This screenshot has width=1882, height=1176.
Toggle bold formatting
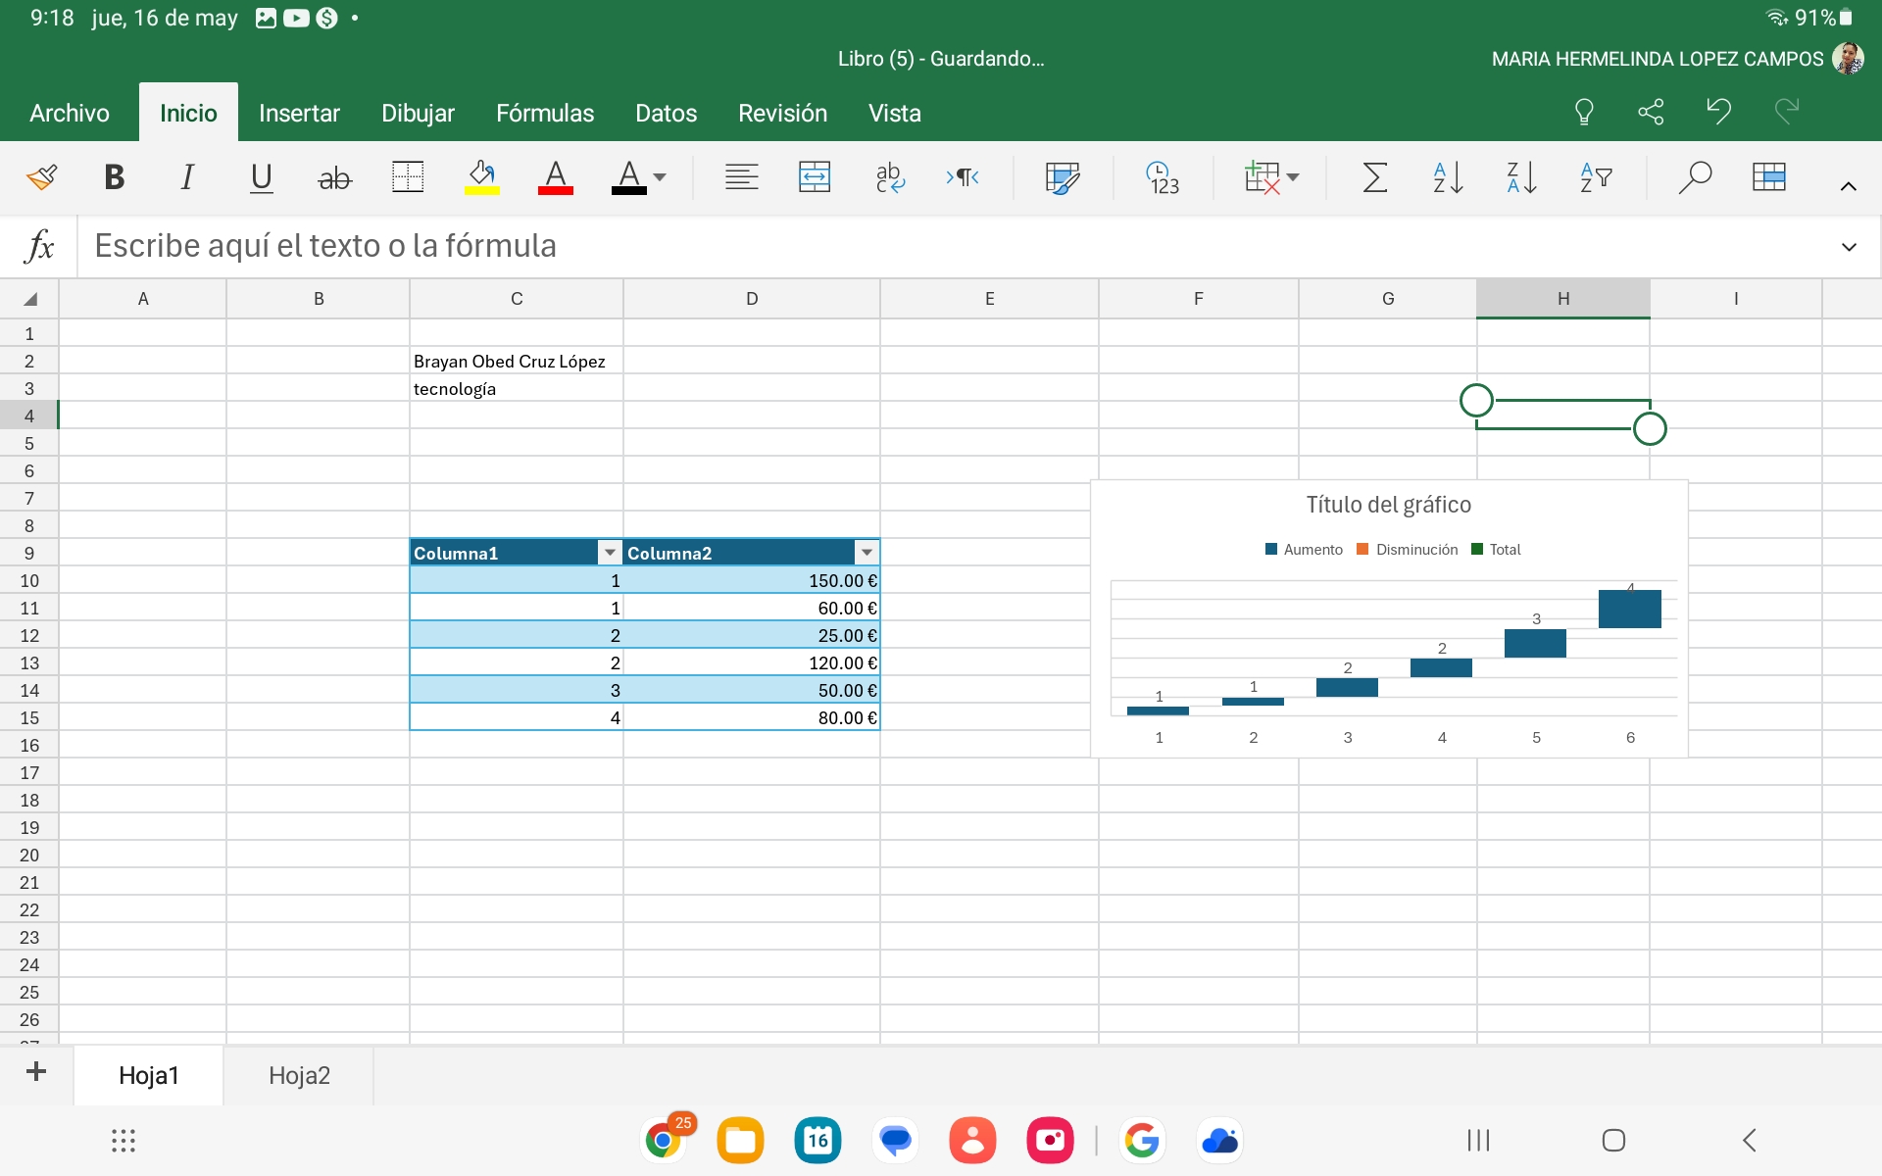(x=114, y=177)
